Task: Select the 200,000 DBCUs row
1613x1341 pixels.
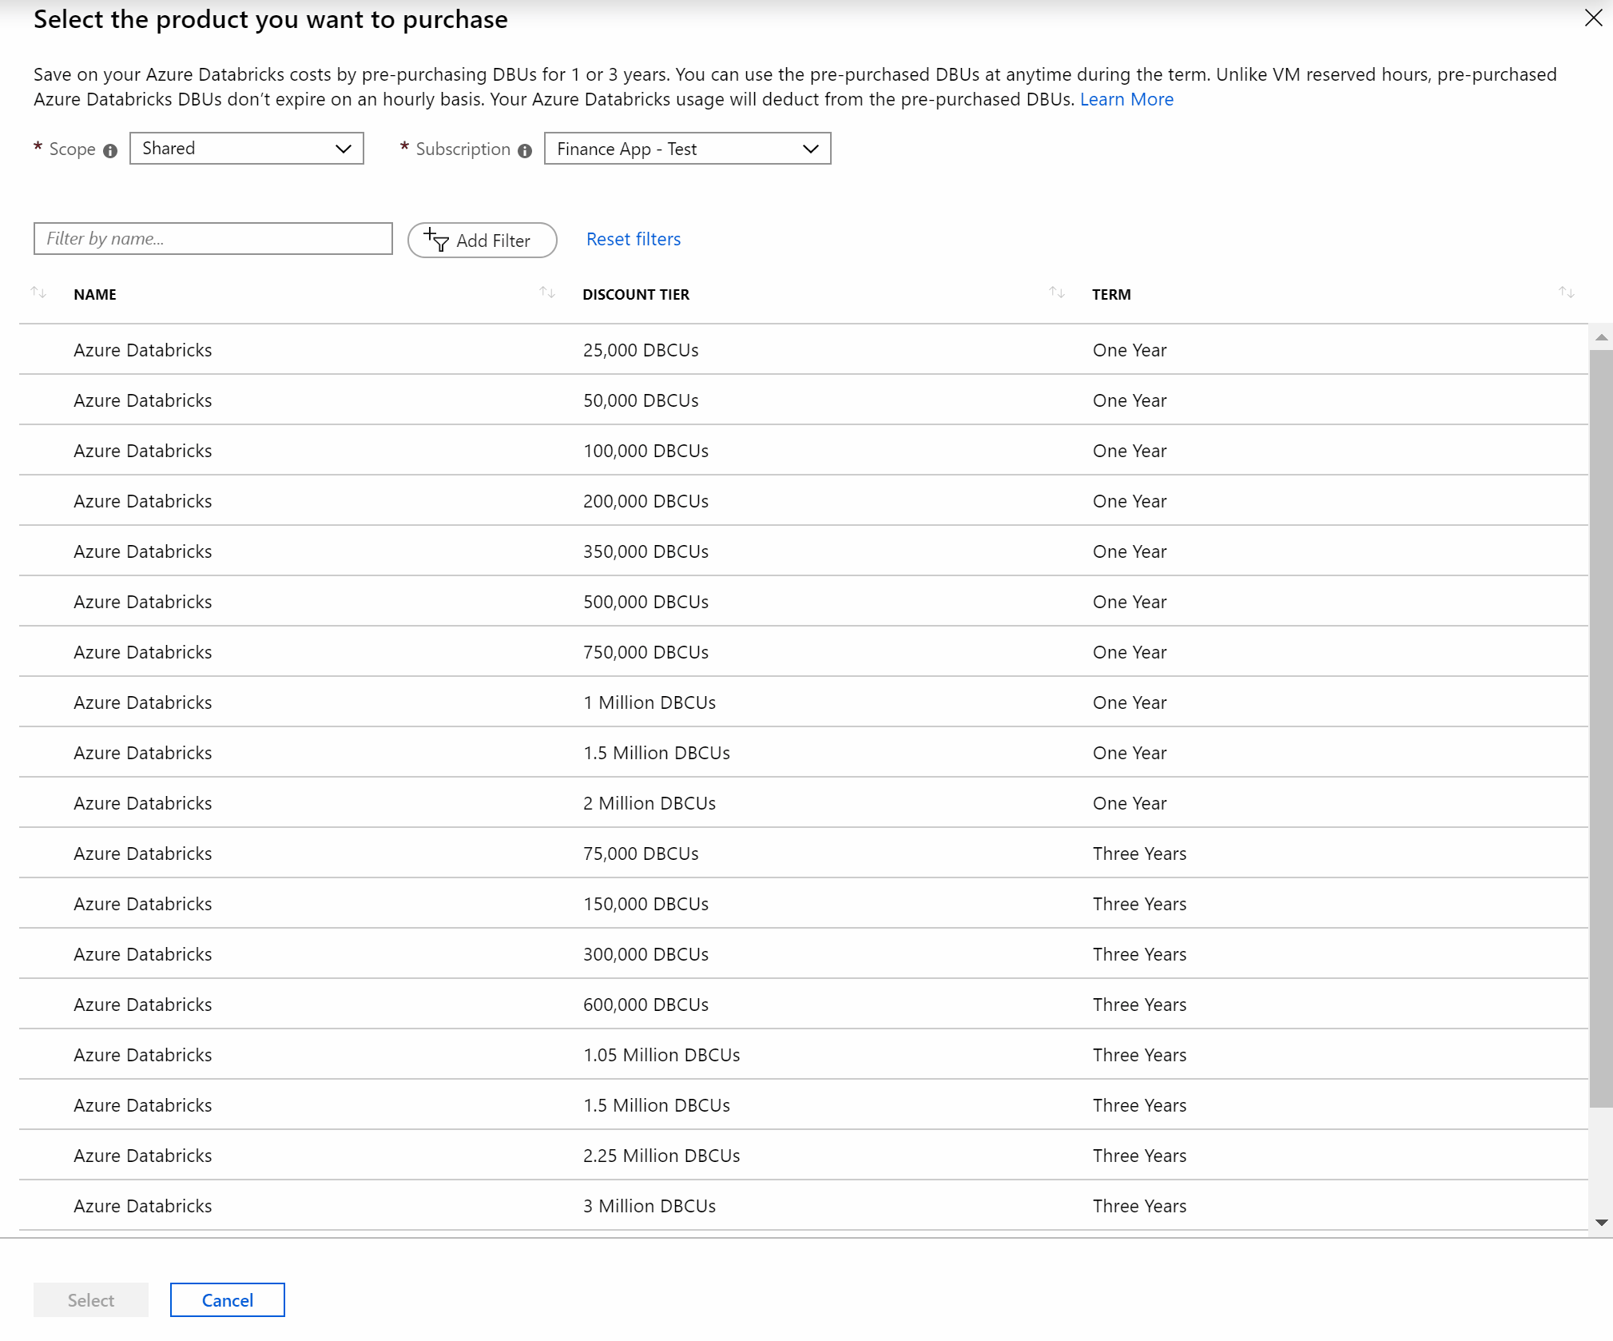Action: pyautogui.click(x=804, y=501)
